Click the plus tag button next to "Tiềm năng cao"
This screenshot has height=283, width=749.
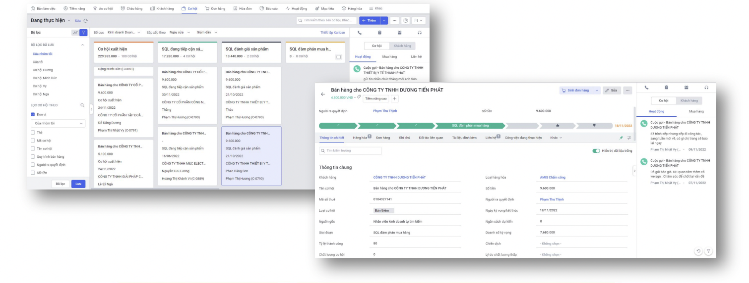pyautogui.click(x=395, y=98)
